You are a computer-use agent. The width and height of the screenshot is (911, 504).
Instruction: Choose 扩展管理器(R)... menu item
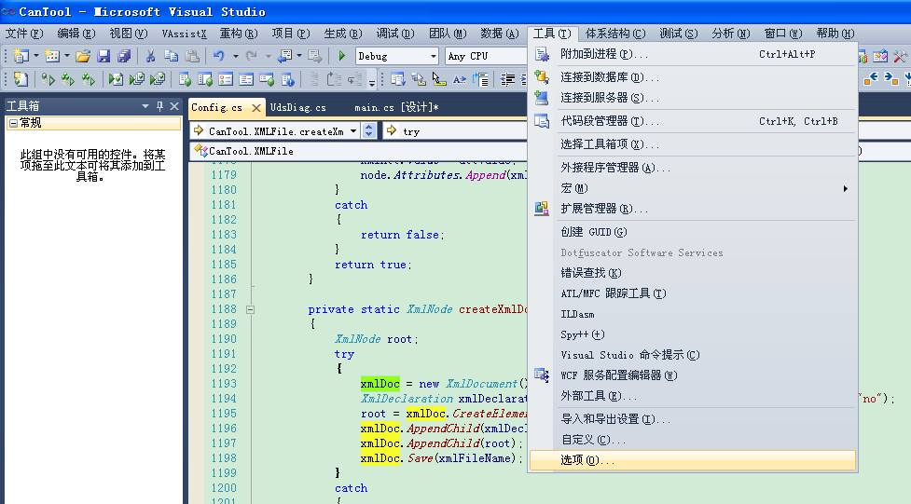[693, 209]
